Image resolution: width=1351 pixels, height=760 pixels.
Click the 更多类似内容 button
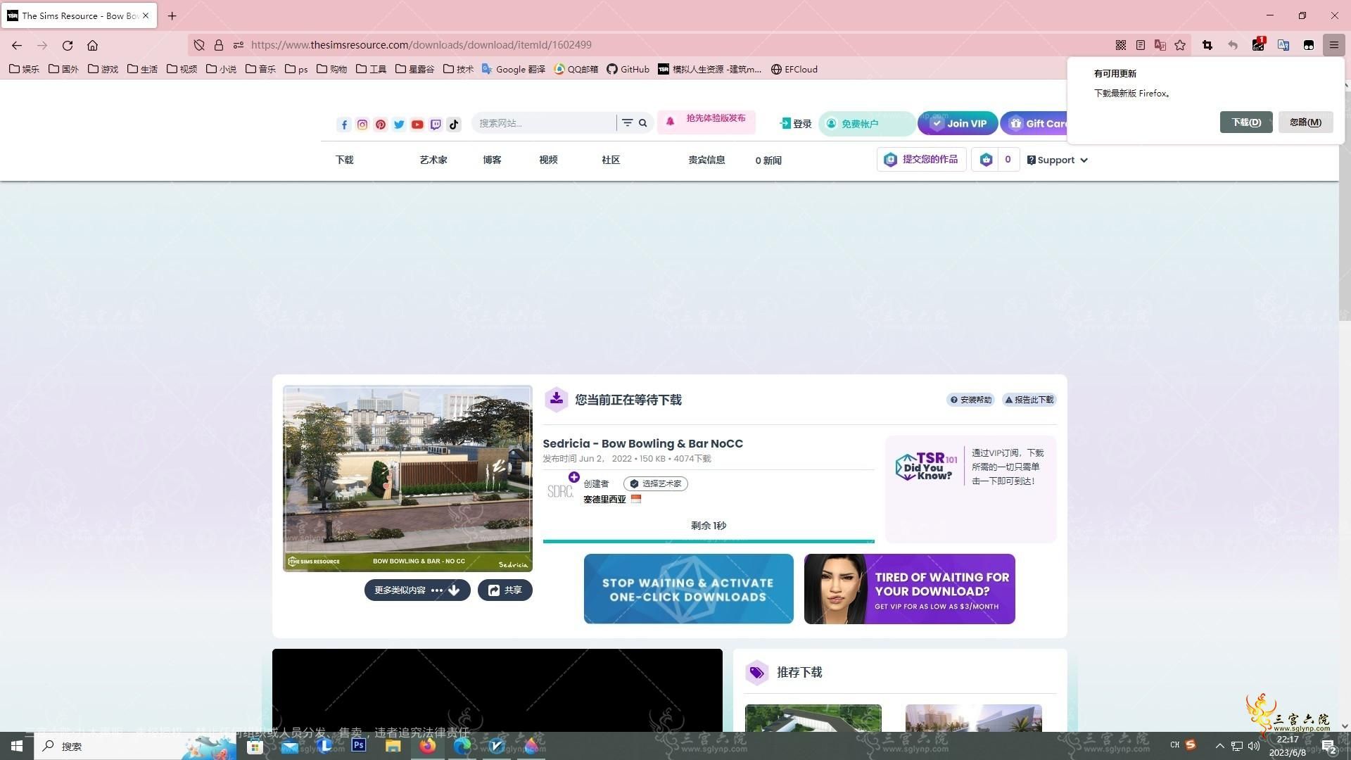tap(417, 590)
